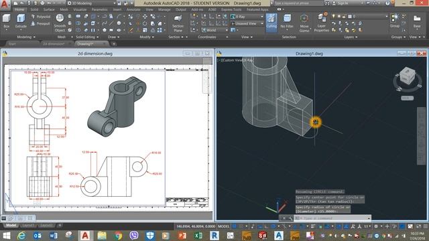Click the Help question mark icon
Screen dimensions: 429x241
pyautogui.click(x=387, y=3)
